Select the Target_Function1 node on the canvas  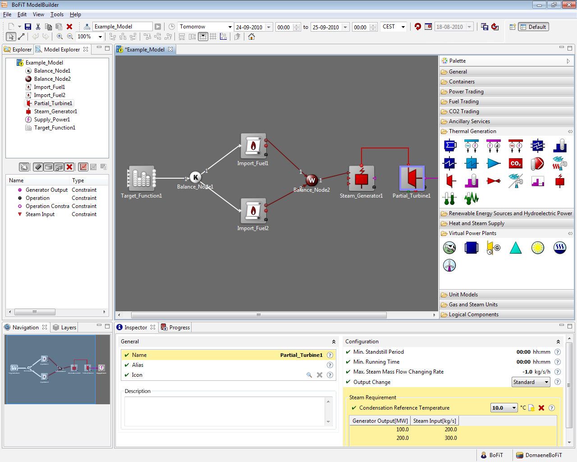(142, 179)
